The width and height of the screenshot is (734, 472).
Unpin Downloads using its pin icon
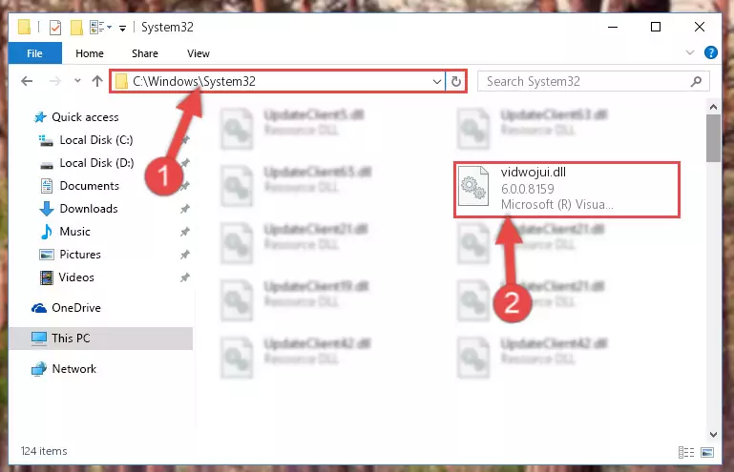coord(185,209)
